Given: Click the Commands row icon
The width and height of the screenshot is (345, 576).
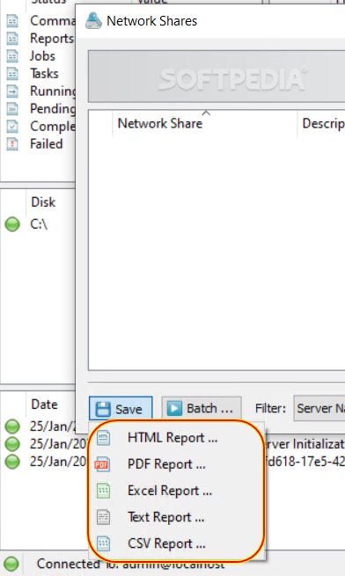Looking at the screenshot, I should pyautogui.click(x=12, y=20).
